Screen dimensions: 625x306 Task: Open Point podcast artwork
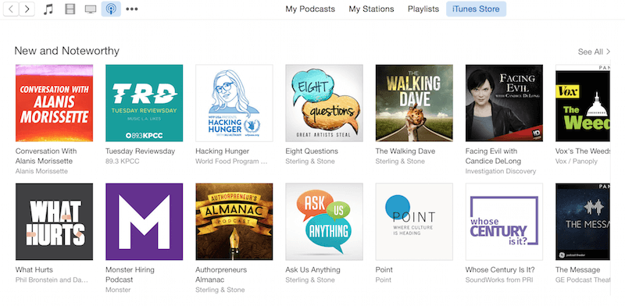(x=414, y=222)
